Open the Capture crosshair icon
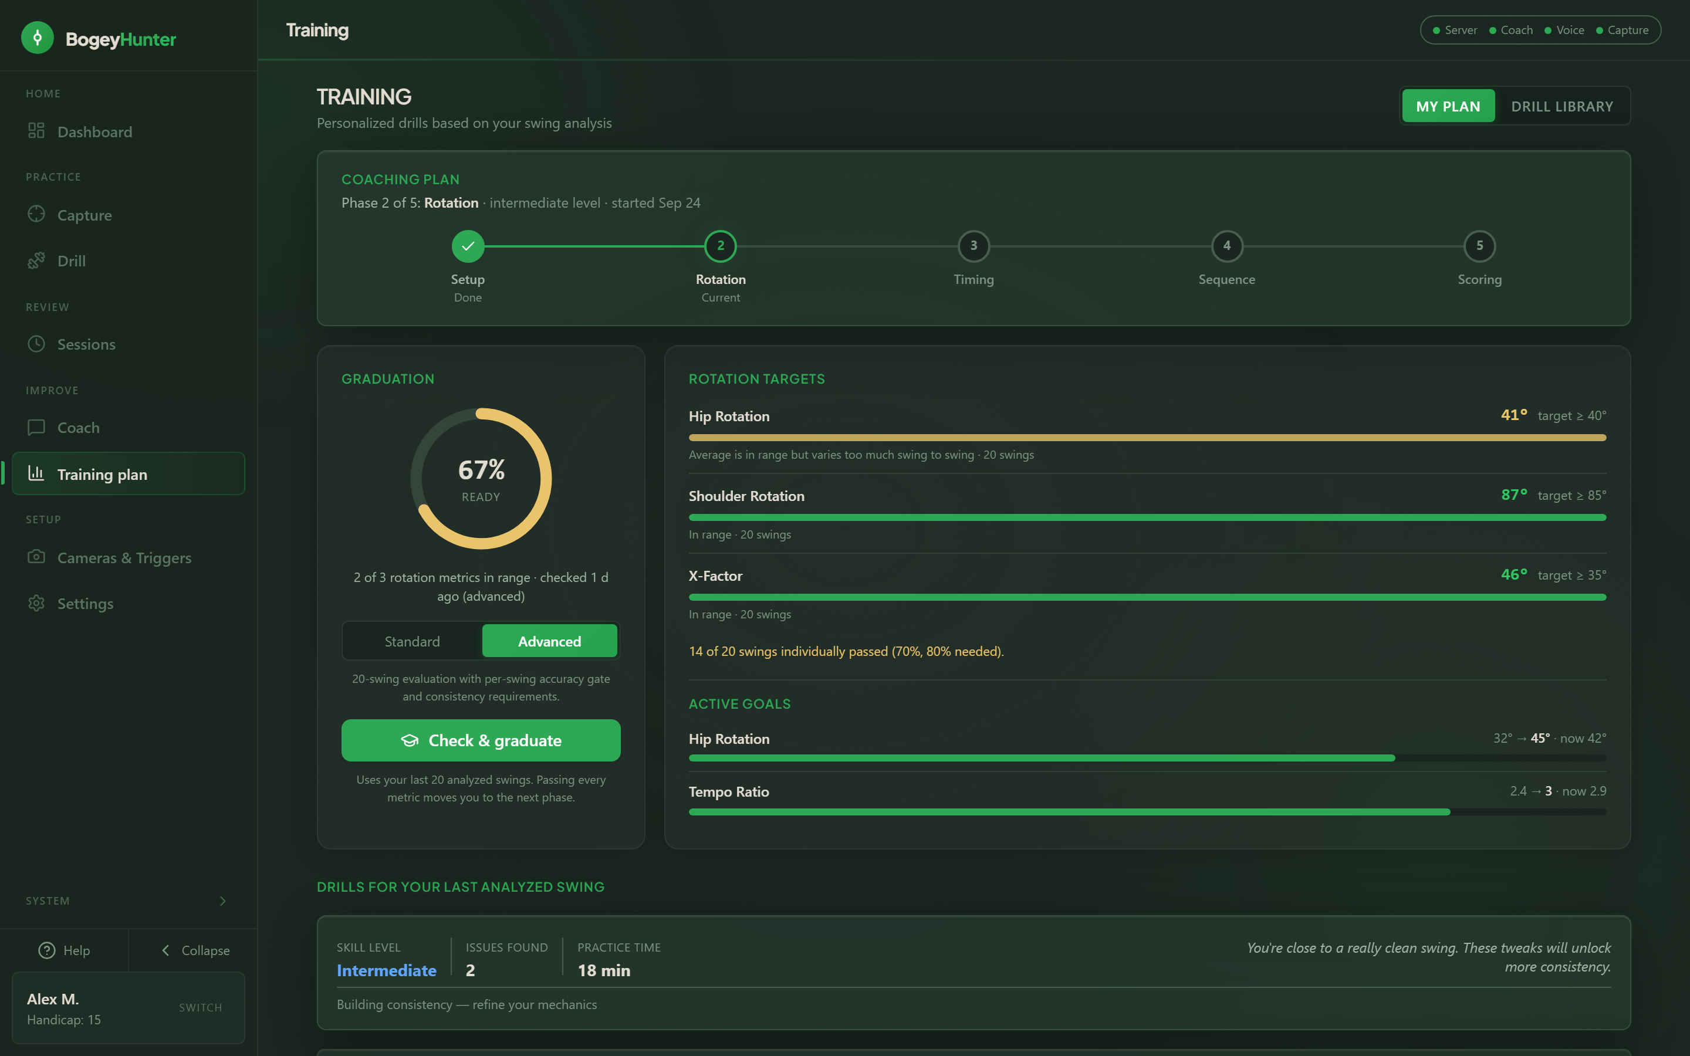Image resolution: width=1690 pixels, height=1056 pixels. [x=36, y=214]
